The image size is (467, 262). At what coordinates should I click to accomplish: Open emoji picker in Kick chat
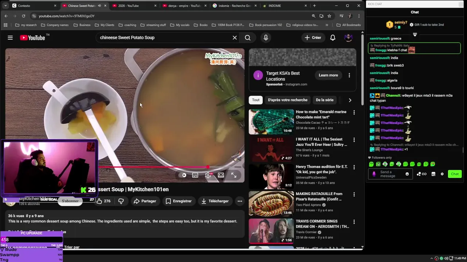click(407, 174)
